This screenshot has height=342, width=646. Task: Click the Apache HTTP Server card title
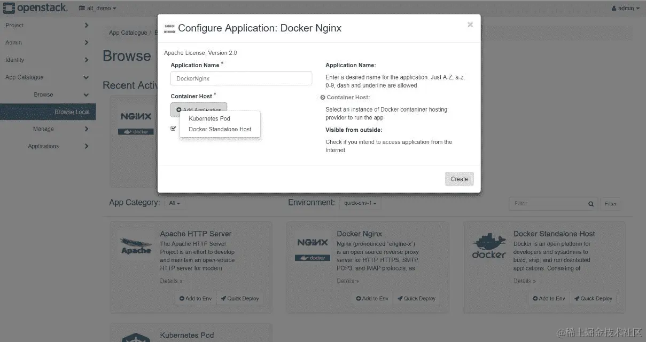pyautogui.click(x=196, y=234)
